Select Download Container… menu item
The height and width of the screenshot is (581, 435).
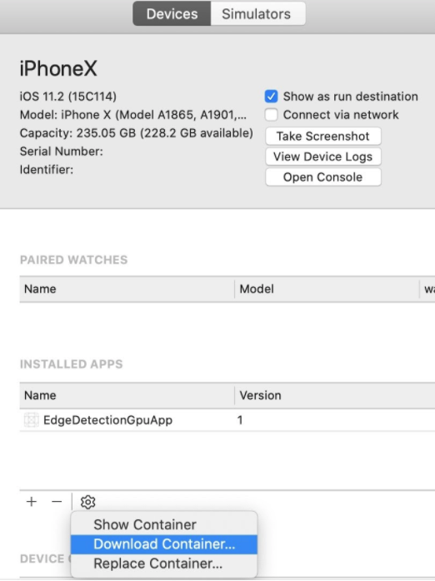(164, 544)
